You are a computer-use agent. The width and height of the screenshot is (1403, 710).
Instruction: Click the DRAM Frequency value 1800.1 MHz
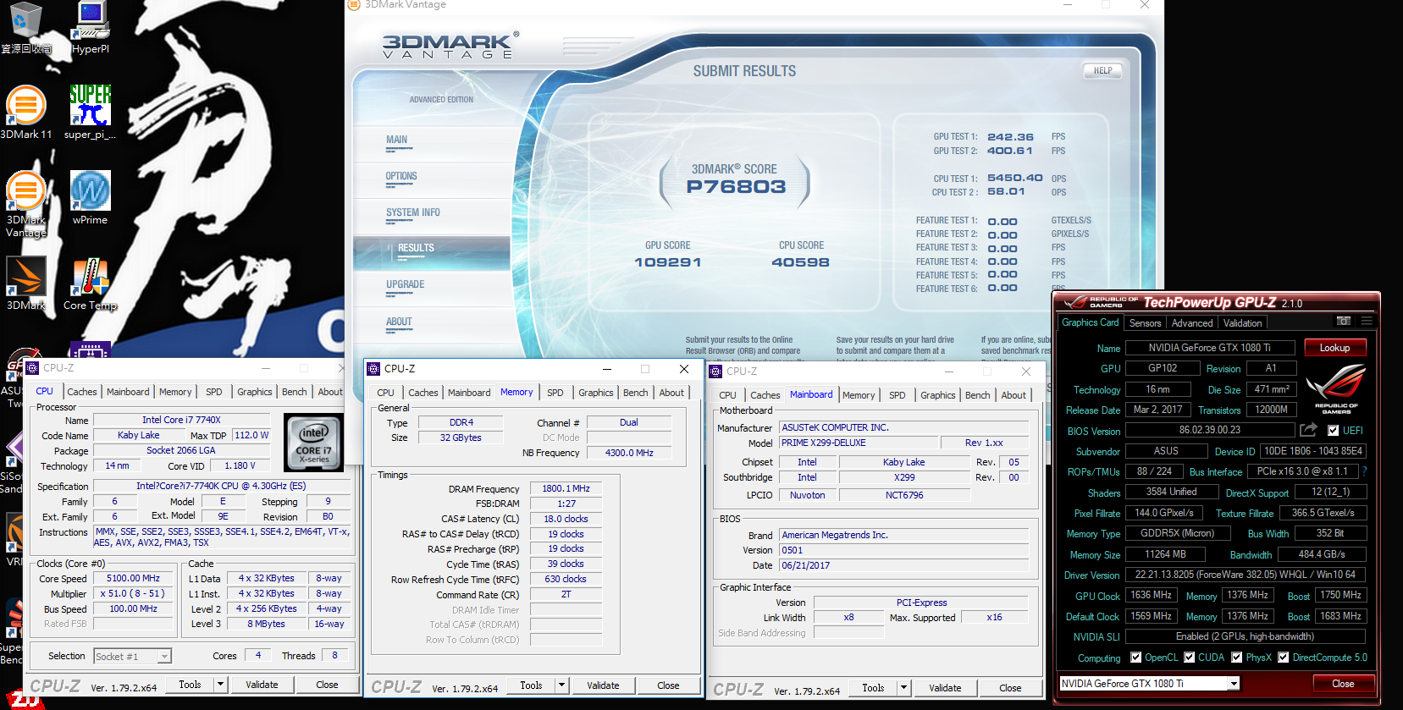(566, 488)
